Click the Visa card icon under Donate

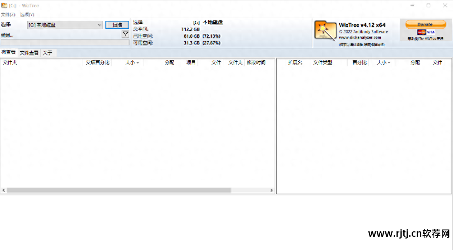(x=431, y=32)
